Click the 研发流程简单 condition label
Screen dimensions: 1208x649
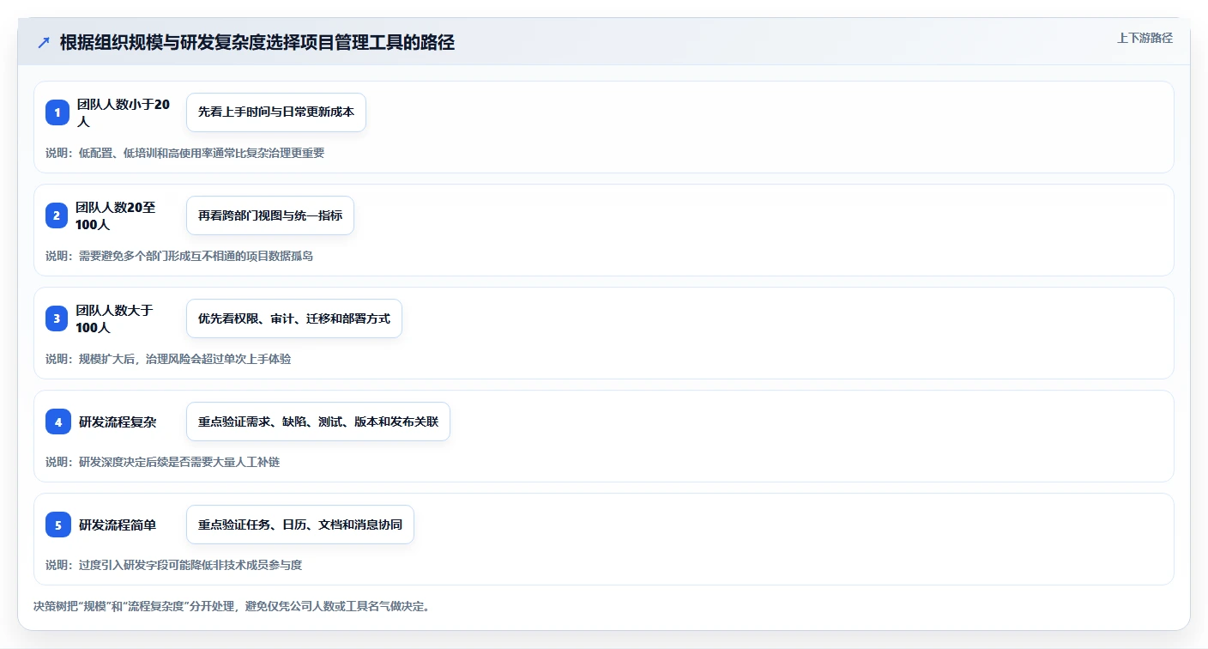pyautogui.click(x=118, y=525)
